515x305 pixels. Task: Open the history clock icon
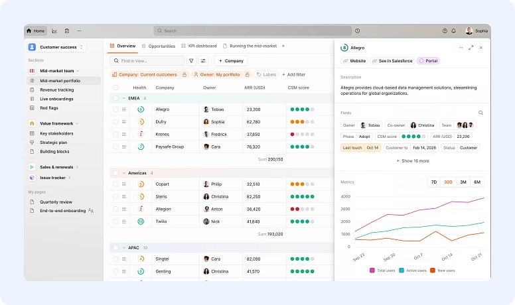click(x=357, y=30)
